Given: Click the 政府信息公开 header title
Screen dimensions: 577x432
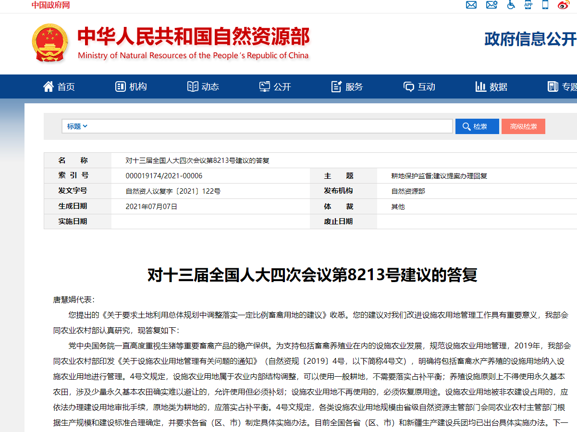Looking at the screenshot, I should coord(530,39).
